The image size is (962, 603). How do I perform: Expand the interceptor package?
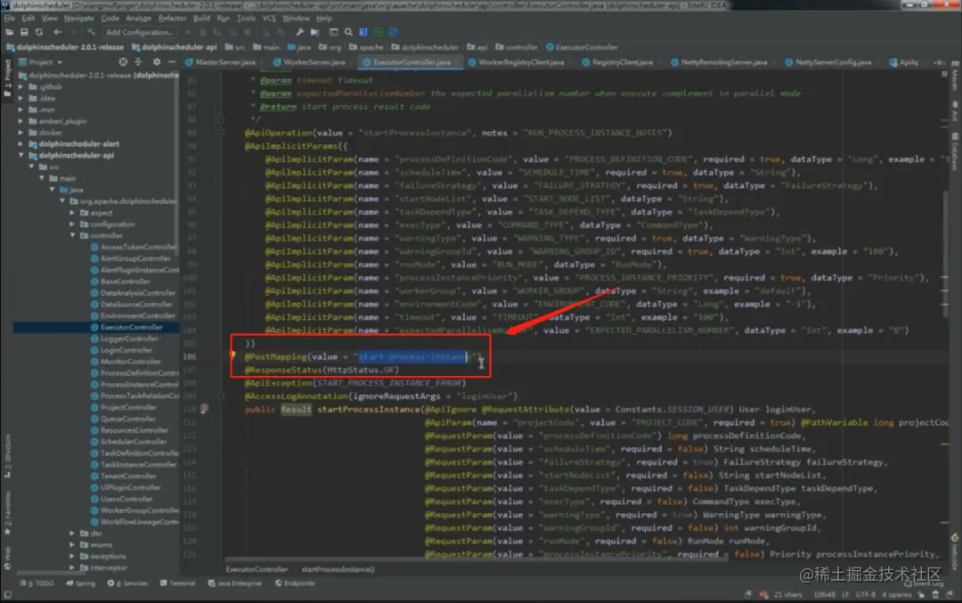[x=72, y=568]
